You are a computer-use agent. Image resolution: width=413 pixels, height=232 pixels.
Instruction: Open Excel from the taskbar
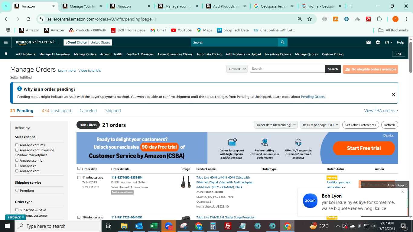click(x=154, y=226)
